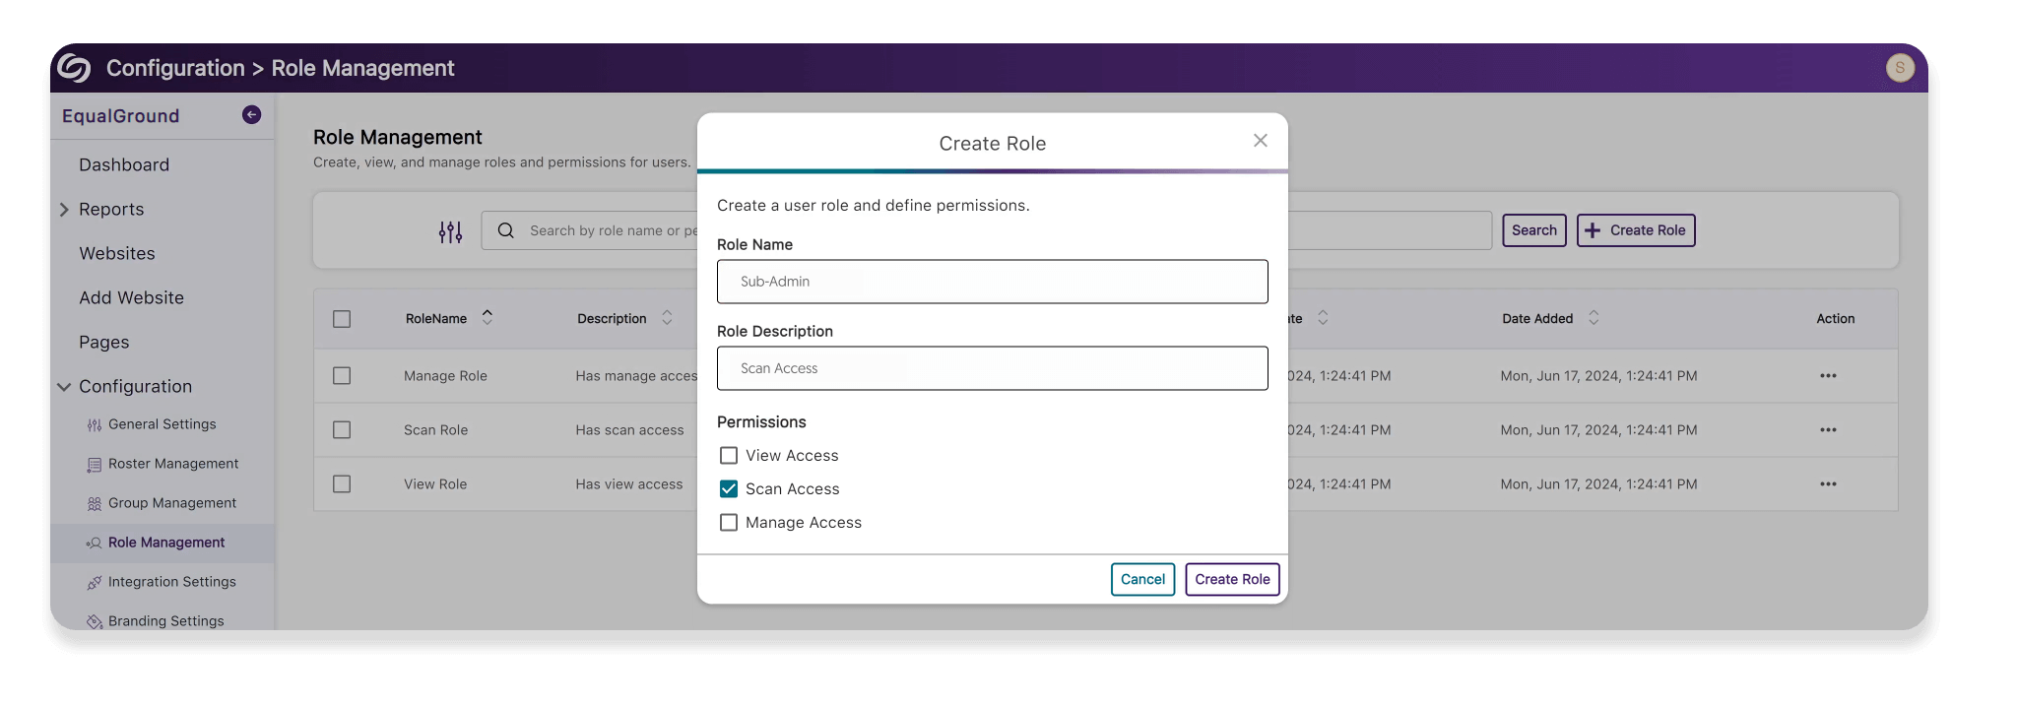2017x705 pixels.
Task: Click into the Role Name input field
Action: click(992, 282)
